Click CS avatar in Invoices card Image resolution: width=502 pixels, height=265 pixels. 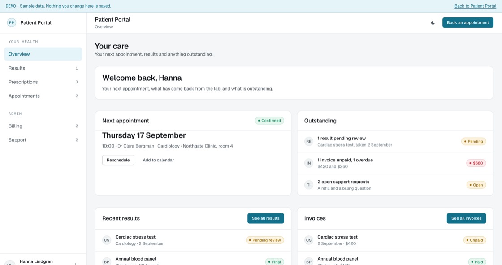pyautogui.click(x=309, y=240)
